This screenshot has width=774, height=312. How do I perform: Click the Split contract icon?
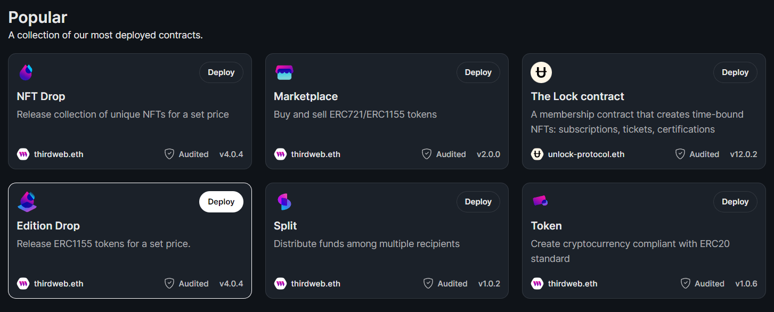283,201
